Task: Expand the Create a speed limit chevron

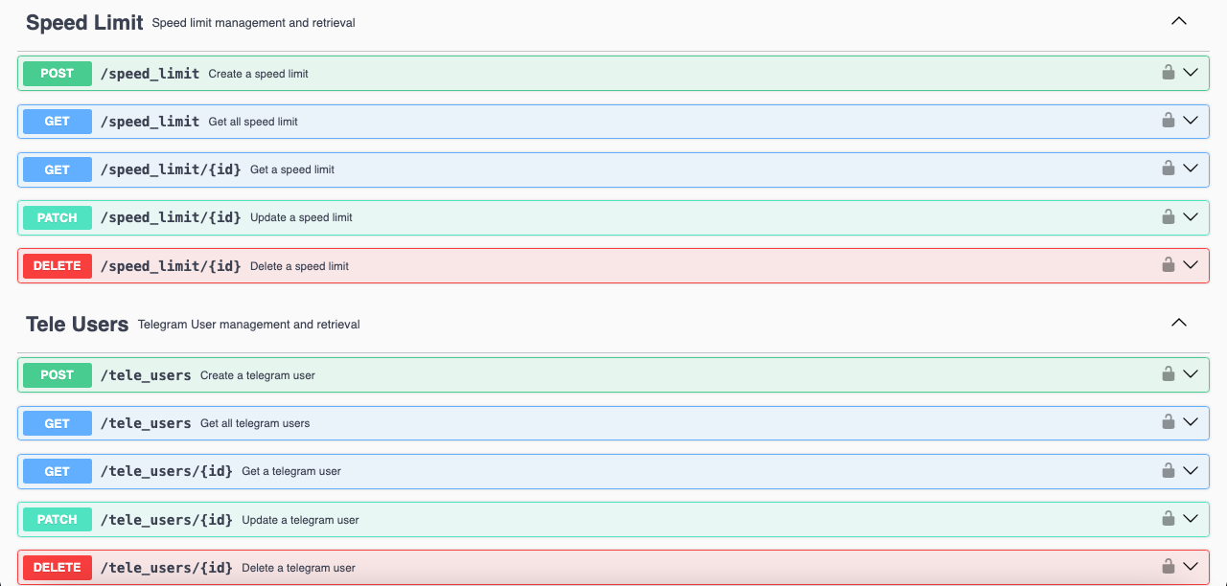Action: tap(1191, 73)
